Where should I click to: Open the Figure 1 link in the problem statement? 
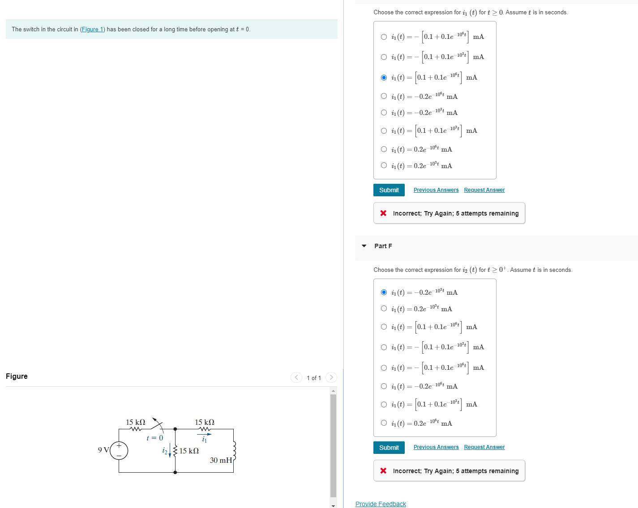[92, 29]
